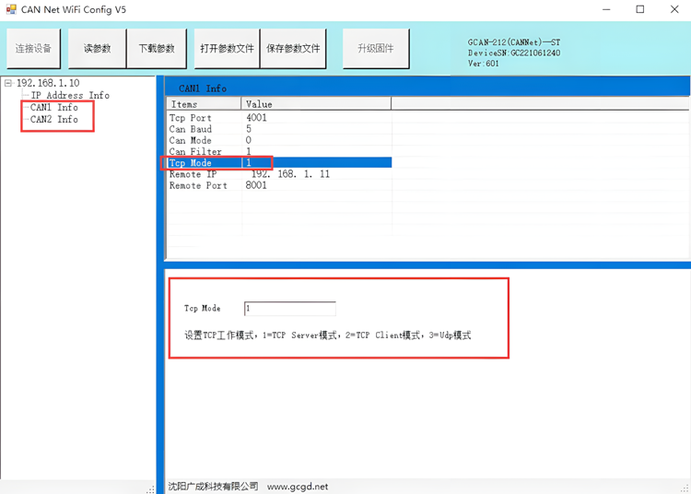Click the Tcp Mode input field
The image size is (691, 494).
[x=289, y=309]
